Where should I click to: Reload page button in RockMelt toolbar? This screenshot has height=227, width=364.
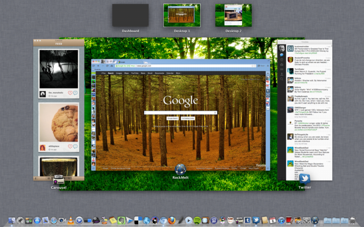(107, 66)
